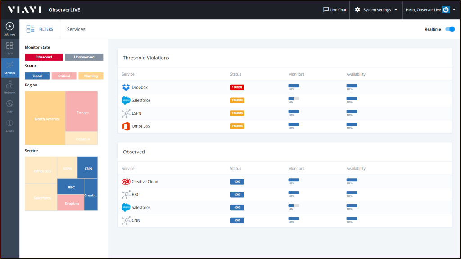Click the power icon beside Hello, Observer Live
This screenshot has width=461, height=259.
point(446,10)
